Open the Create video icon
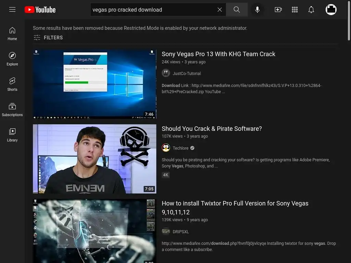This screenshot has width=351, height=263. pyautogui.click(x=278, y=10)
